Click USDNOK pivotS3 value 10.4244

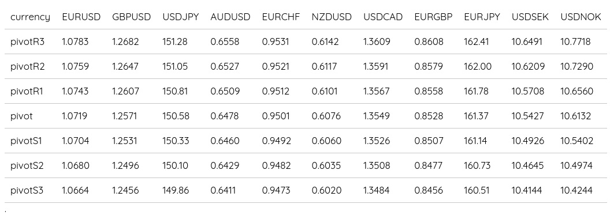pyautogui.click(x=576, y=191)
